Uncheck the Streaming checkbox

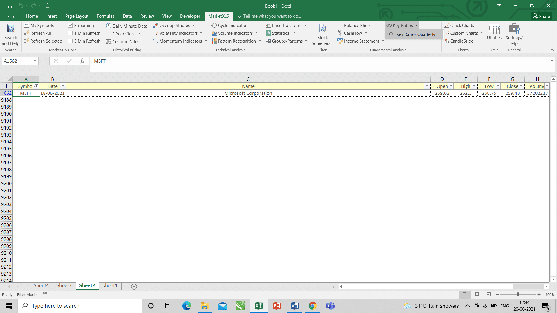pos(70,26)
